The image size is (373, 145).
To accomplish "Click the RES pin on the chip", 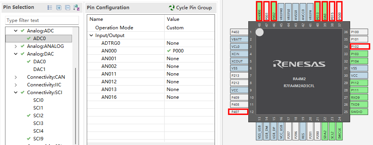I will pos(303,131).
